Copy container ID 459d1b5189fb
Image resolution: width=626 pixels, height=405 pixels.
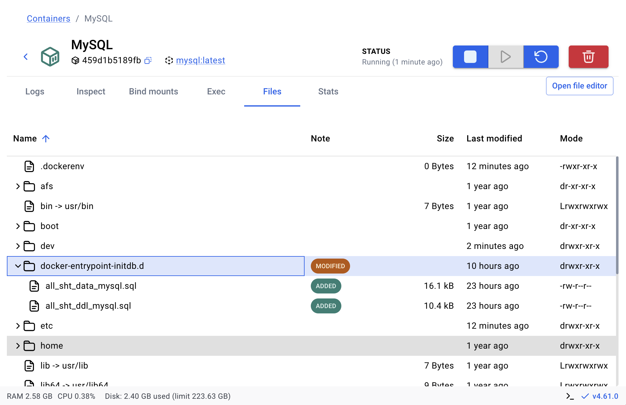[148, 60]
